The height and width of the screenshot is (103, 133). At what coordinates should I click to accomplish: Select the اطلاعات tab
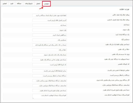[46, 4]
